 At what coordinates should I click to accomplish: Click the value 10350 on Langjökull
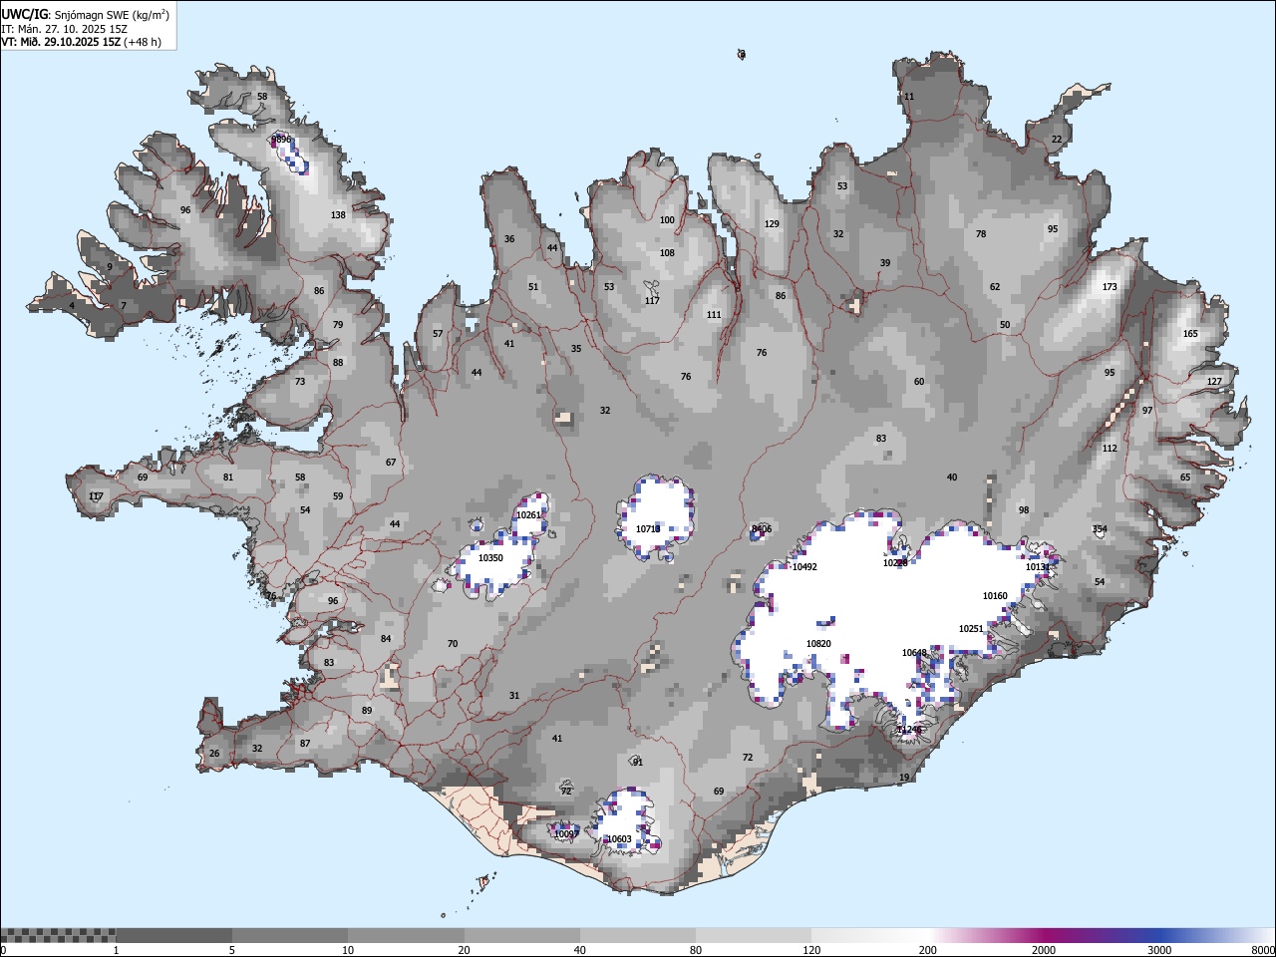(x=490, y=558)
